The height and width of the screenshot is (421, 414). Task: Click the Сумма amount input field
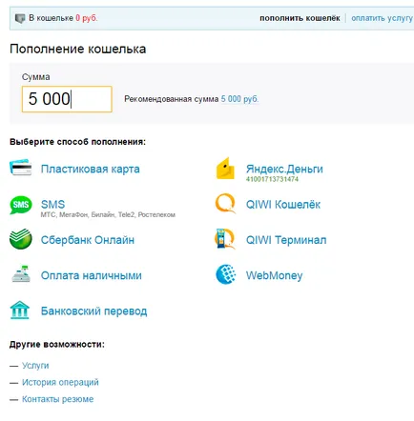[x=67, y=99]
